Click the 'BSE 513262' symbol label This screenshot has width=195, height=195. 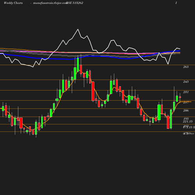(x=74, y=3)
